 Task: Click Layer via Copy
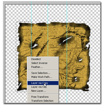pyautogui.click(x=43, y=83)
